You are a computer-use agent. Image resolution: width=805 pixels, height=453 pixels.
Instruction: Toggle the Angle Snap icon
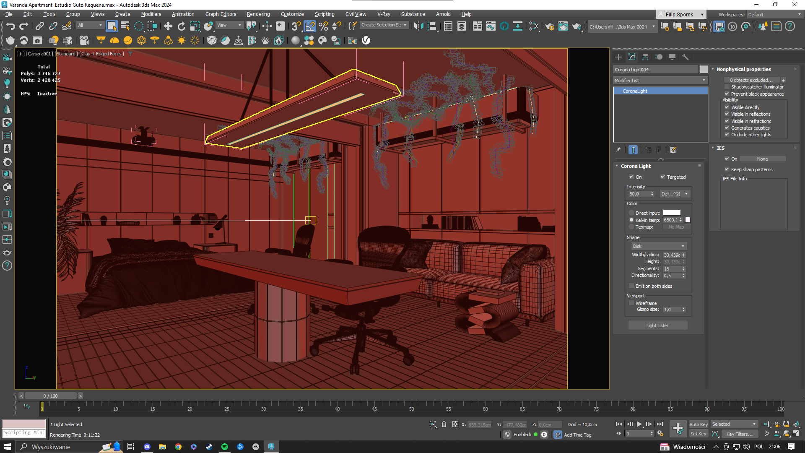pyautogui.click(x=310, y=26)
